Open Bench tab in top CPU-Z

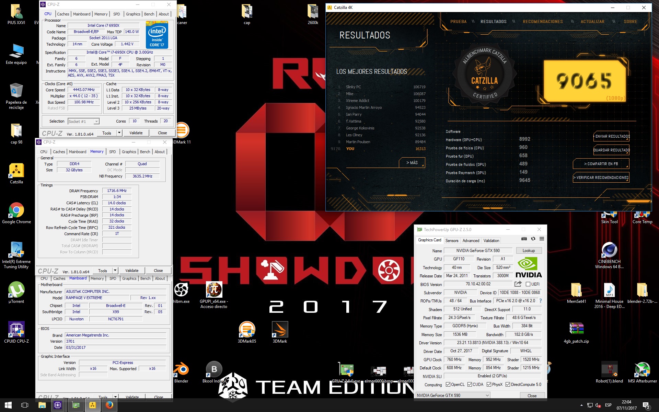149,14
